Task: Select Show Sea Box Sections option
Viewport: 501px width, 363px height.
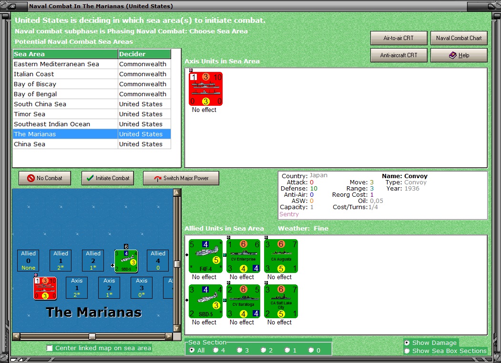Action: pyautogui.click(x=407, y=351)
